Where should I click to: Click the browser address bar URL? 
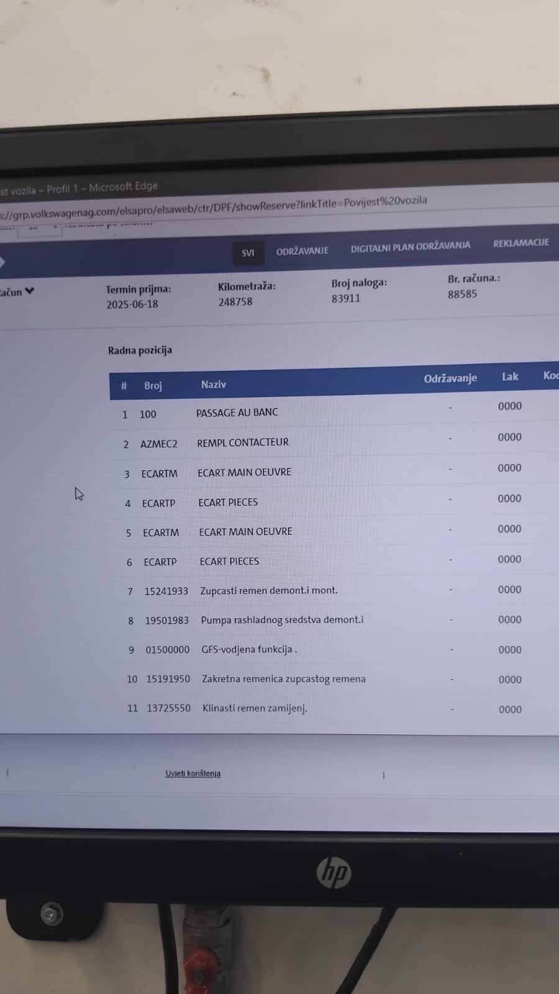click(x=214, y=206)
